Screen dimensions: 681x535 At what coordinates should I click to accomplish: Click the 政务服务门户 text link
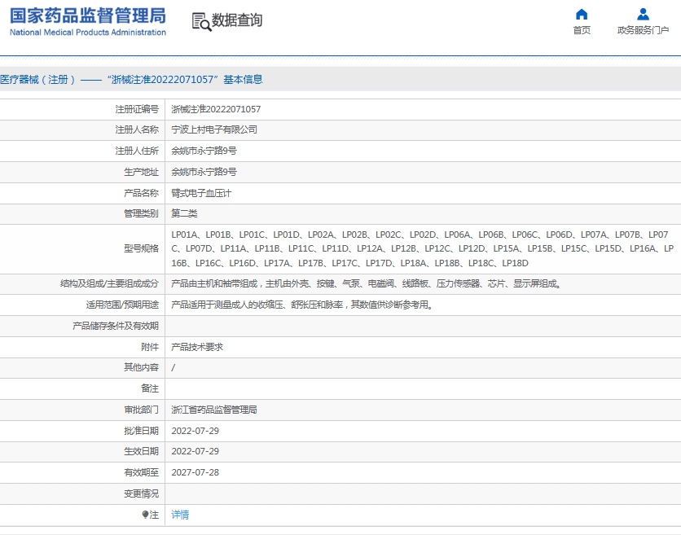coord(643,30)
